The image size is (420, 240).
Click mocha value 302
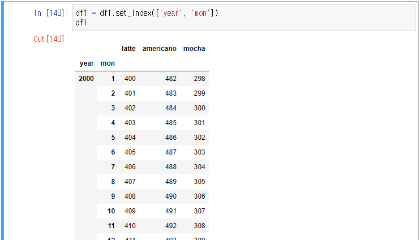200,138
